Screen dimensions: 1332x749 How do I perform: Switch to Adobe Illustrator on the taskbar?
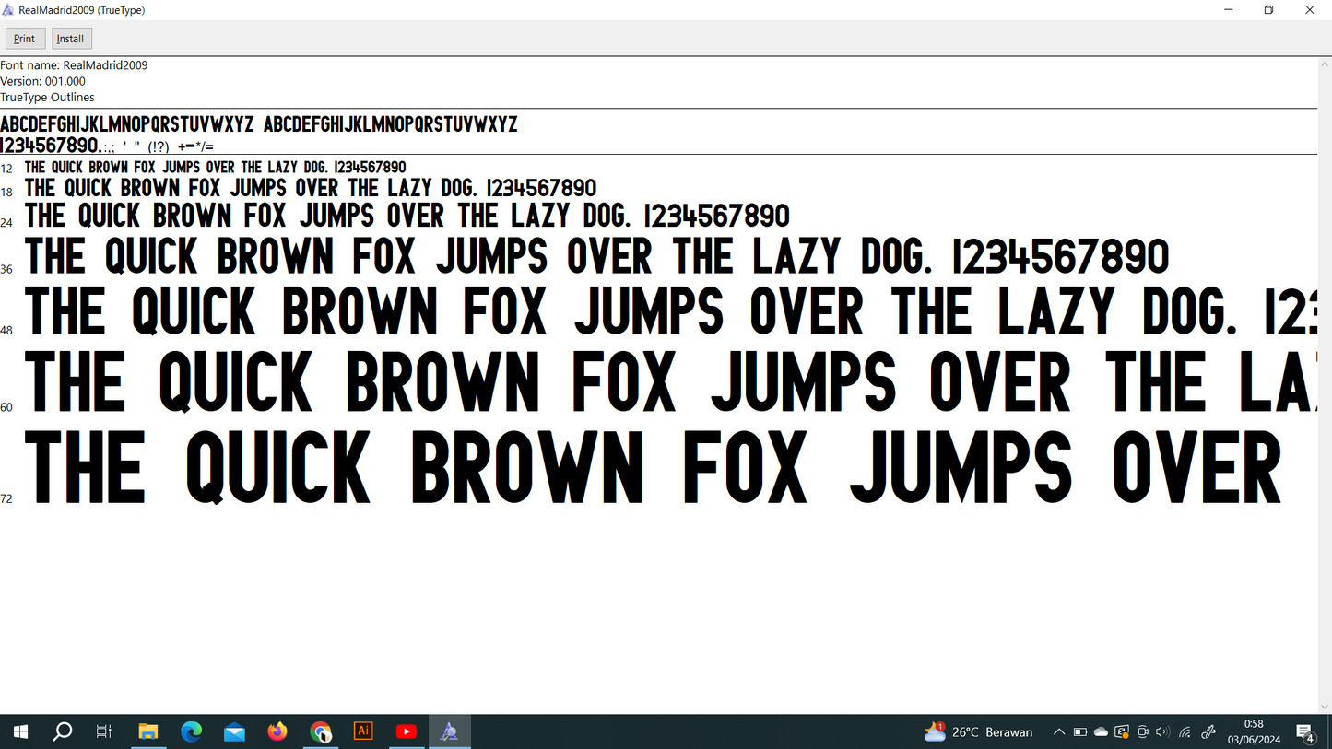coord(363,731)
